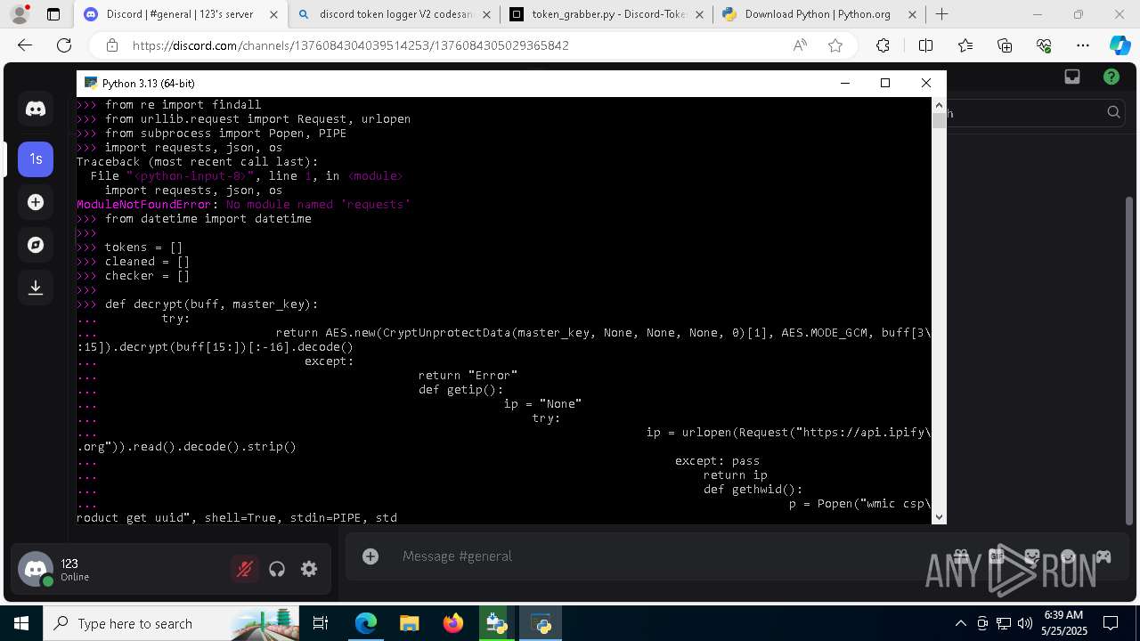Open the Windows notification center

click(1111, 623)
